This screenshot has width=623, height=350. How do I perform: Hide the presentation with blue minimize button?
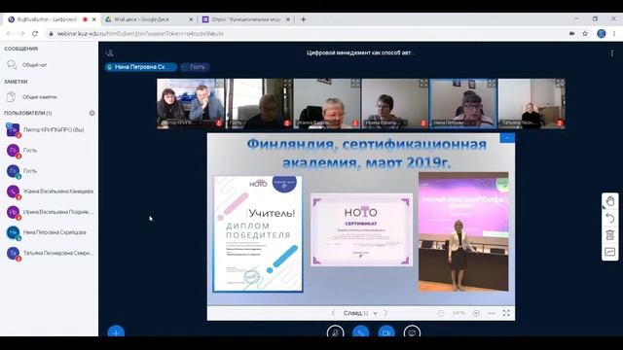tap(507, 138)
